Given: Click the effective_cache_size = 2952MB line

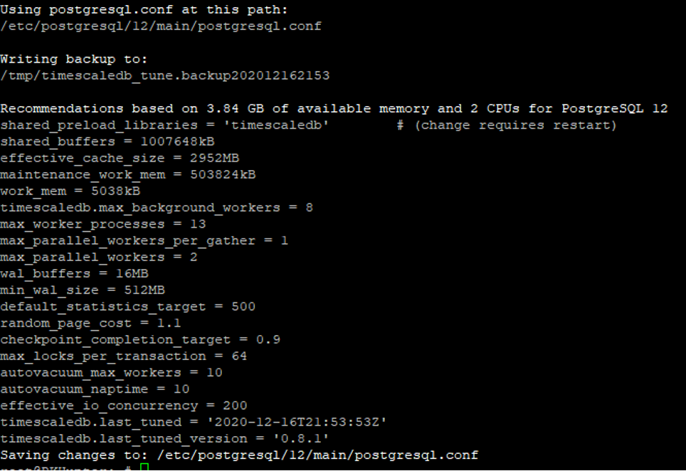Looking at the screenshot, I should pos(120,159).
